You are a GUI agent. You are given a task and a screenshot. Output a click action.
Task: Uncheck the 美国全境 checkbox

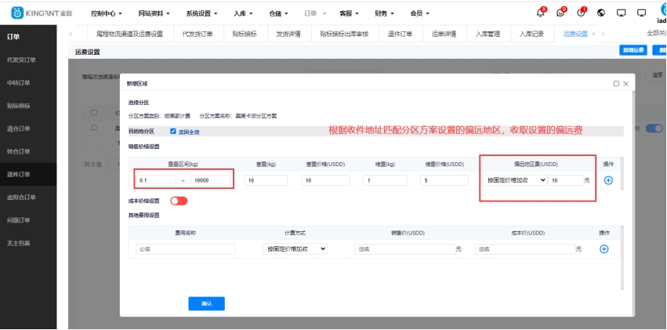tap(173, 132)
